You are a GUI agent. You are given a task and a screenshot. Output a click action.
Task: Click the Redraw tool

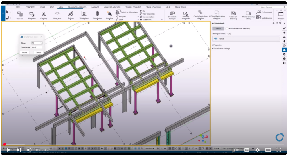[x=71, y=15]
